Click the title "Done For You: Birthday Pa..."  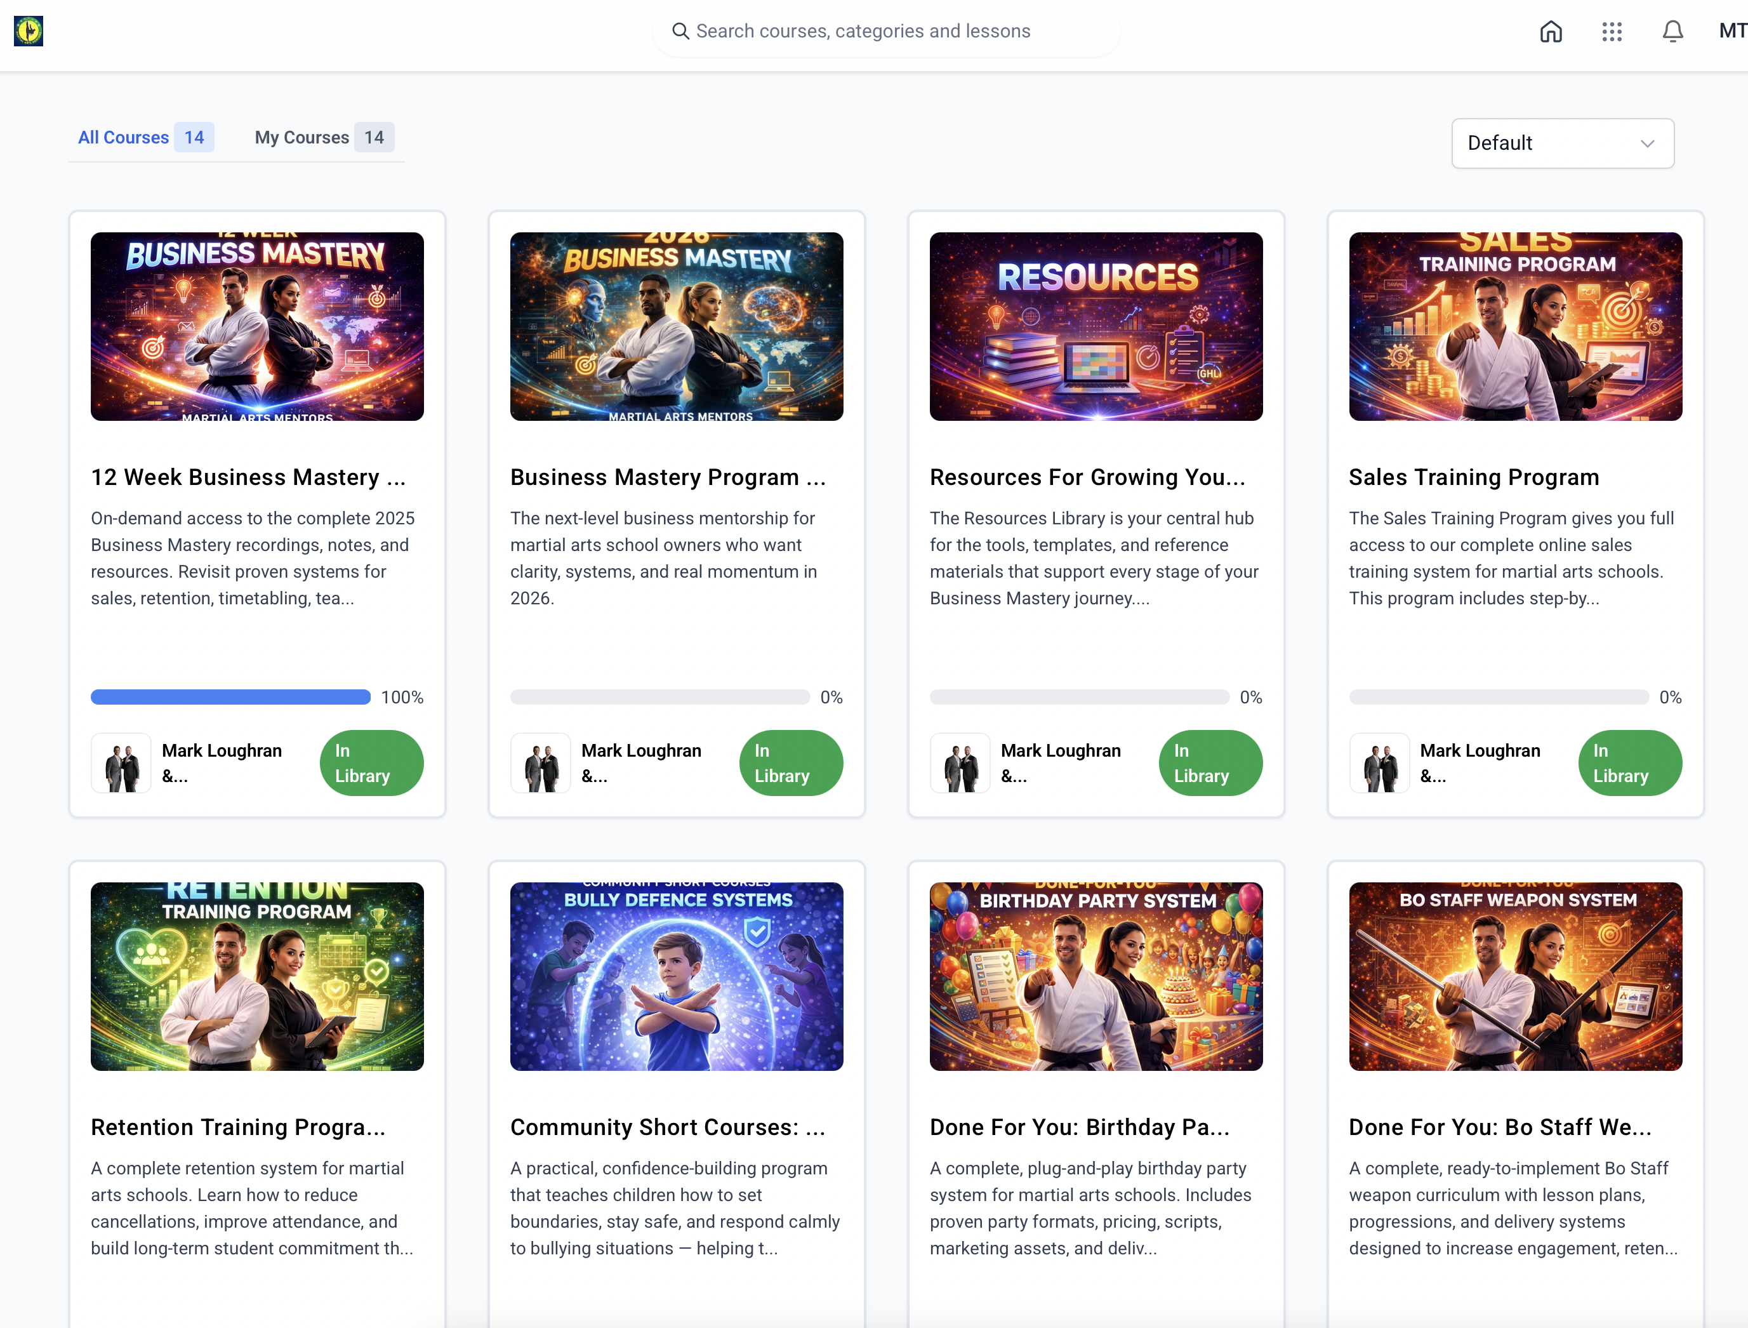click(x=1080, y=1127)
